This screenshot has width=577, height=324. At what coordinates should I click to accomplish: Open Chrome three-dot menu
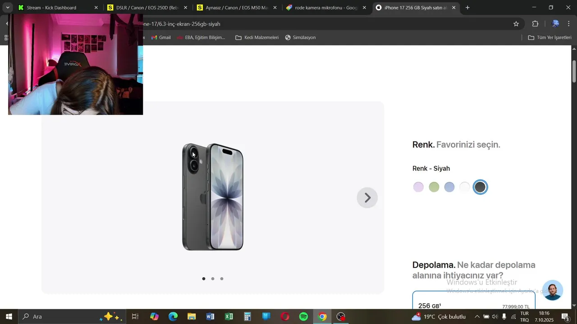coord(569,24)
